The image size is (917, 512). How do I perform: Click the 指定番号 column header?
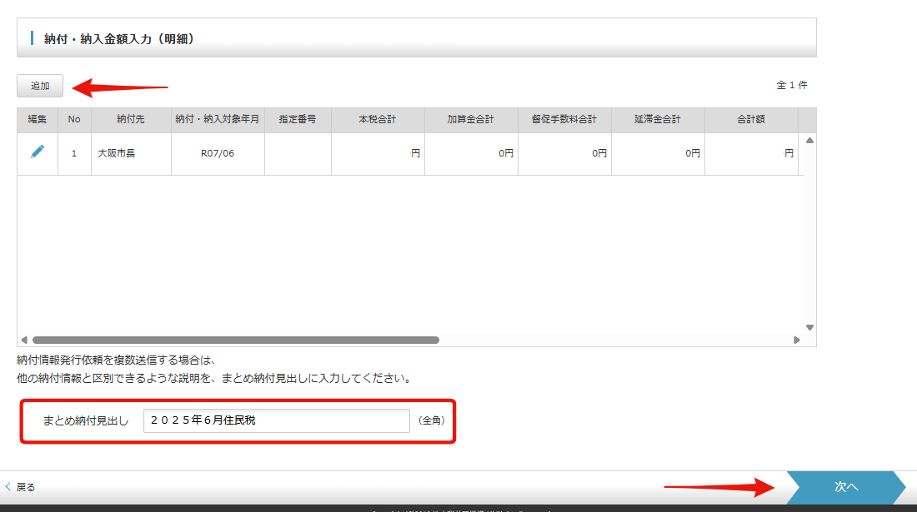click(x=298, y=119)
